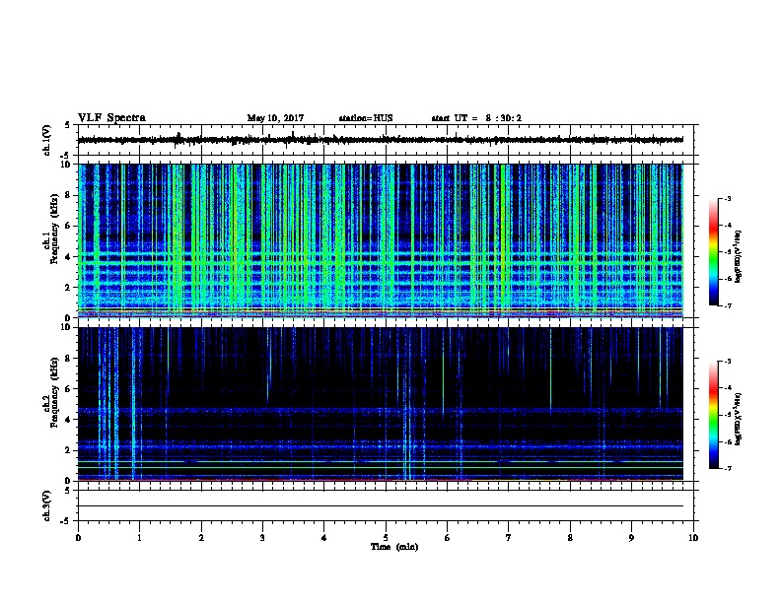Click time axis tick label "7"
The image size is (781, 603).
(509, 538)
